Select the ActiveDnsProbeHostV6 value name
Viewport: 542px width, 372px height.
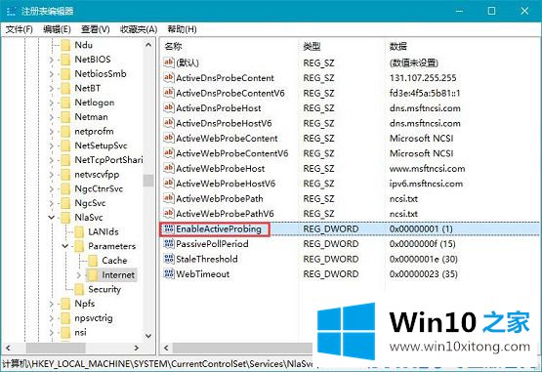tap(224, 123)
